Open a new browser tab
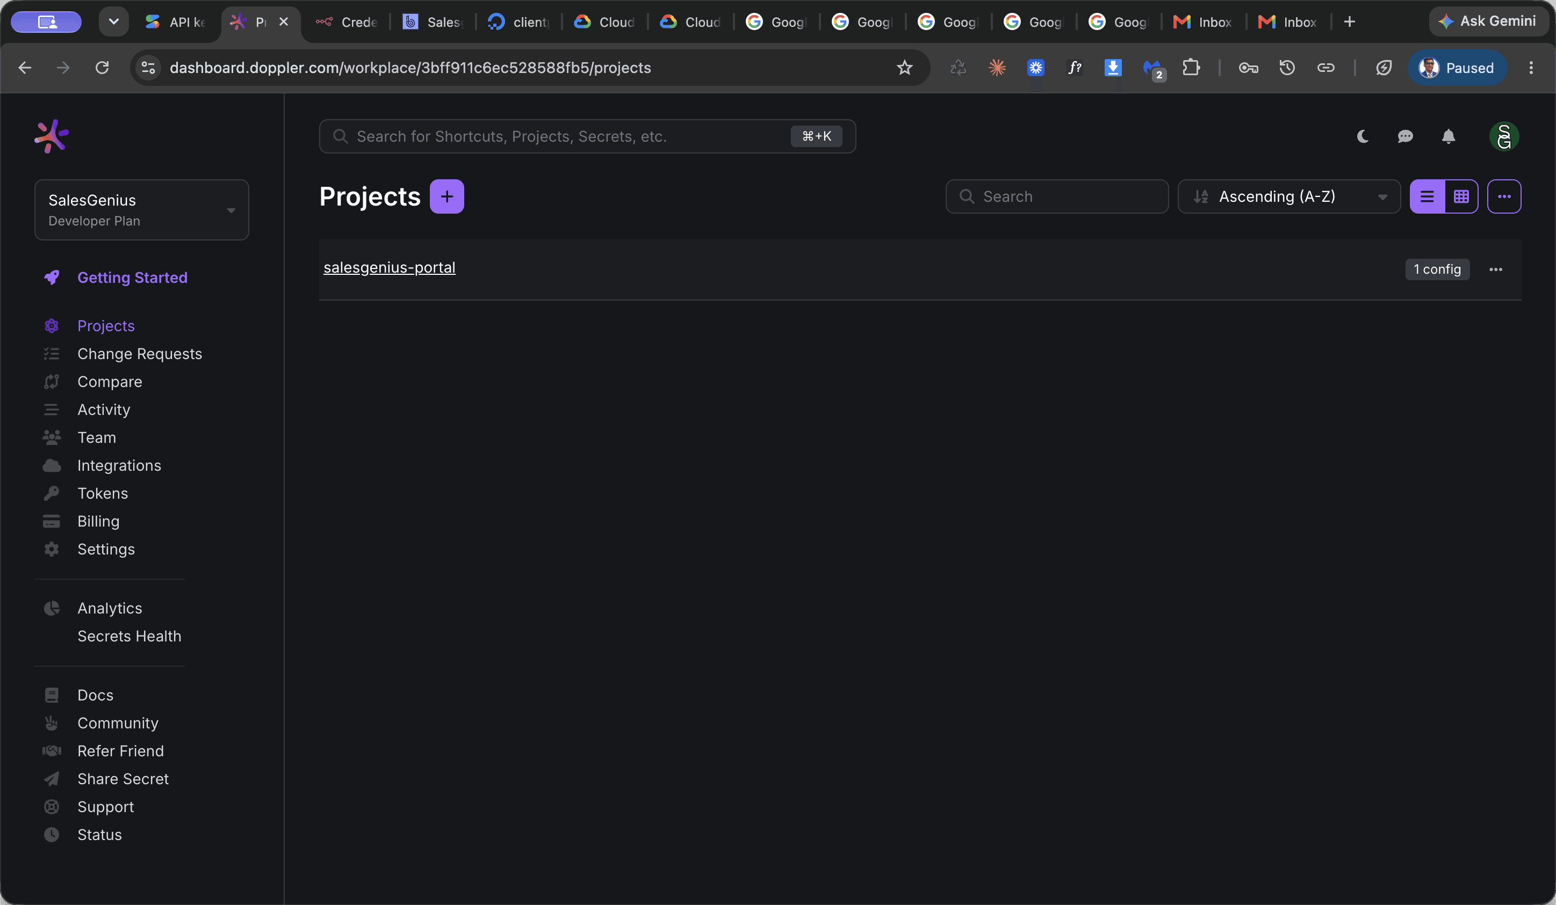 [x=1350, y=22]
